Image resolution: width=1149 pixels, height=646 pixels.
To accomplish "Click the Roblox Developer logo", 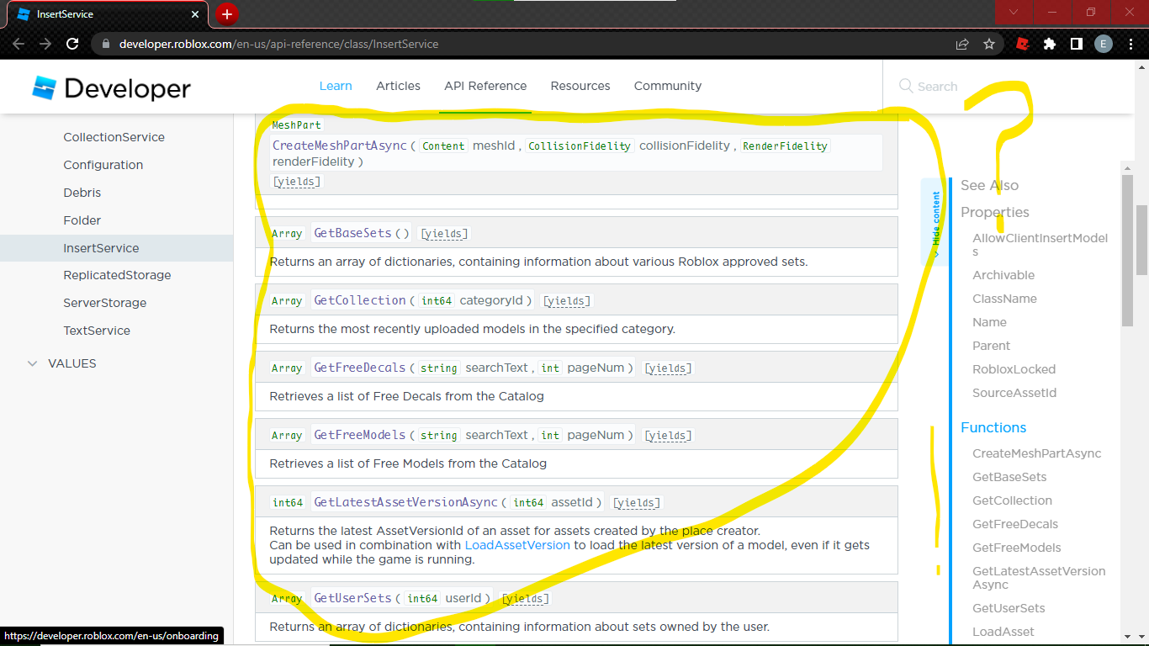I will point(112,87).
